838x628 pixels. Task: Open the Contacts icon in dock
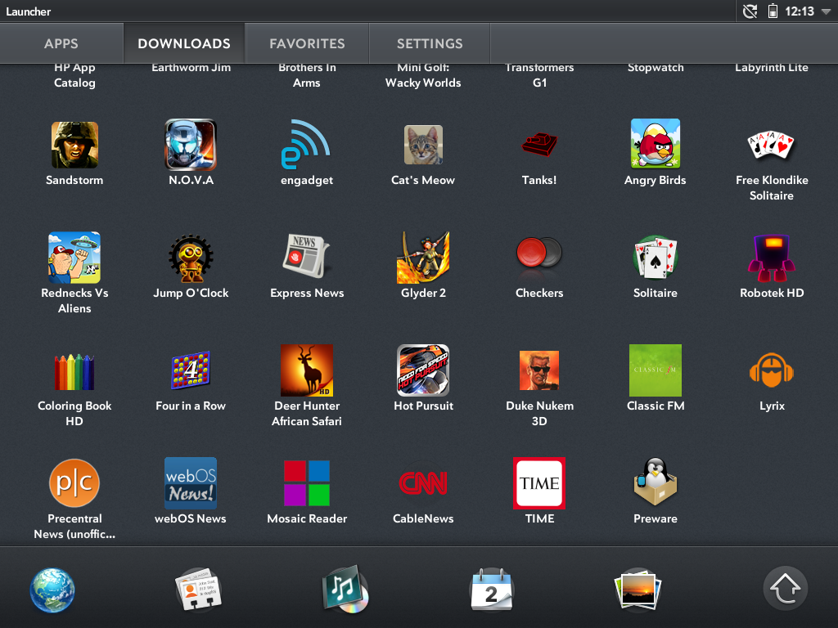(198, 590)
